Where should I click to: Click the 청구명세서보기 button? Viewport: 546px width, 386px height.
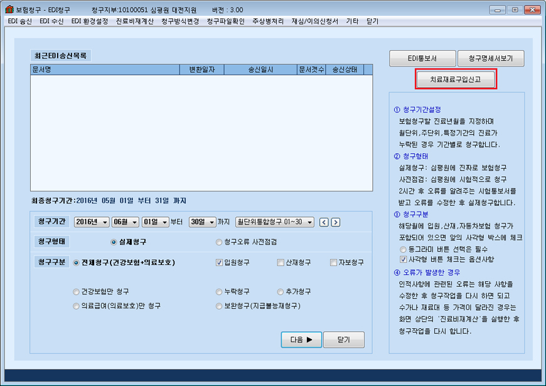490,58
